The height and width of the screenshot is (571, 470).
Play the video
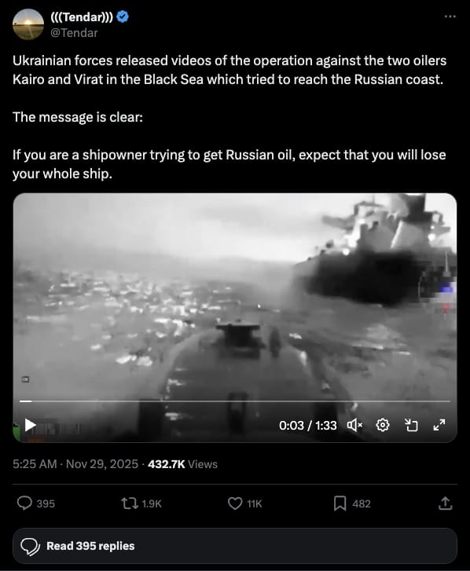(30, 425)
